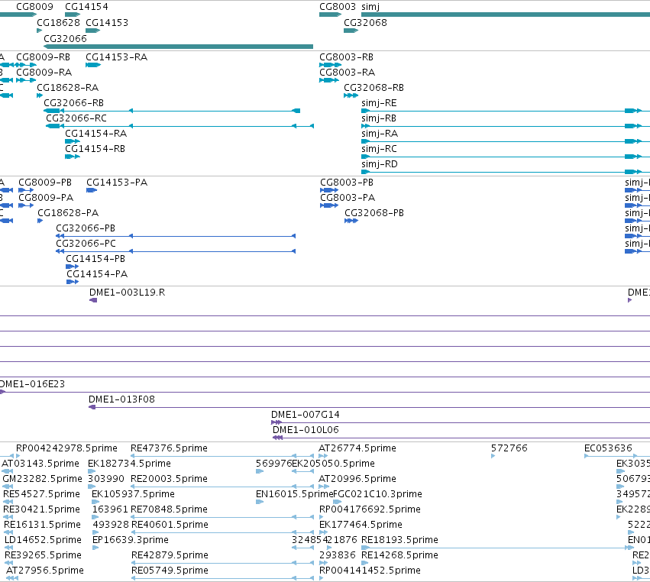
Task: Click the CG18628 gene label
Action: coord(59,22)
